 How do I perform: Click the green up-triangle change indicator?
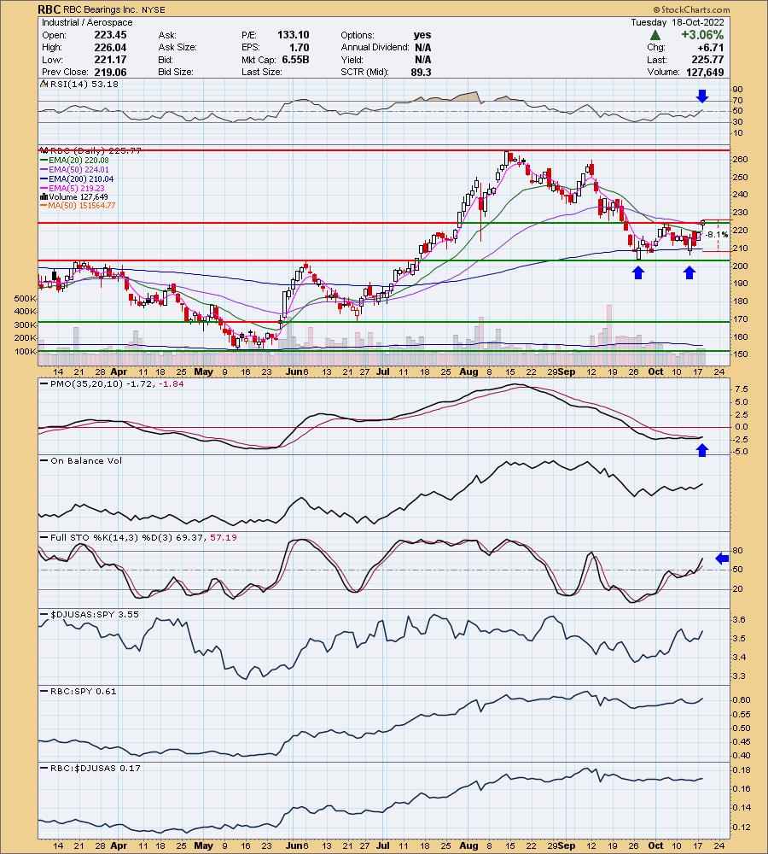pyautogui.click(x=655, y=35)
